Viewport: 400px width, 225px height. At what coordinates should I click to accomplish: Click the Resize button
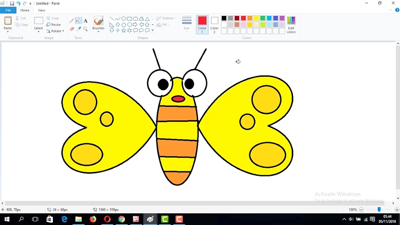(54, 25)
